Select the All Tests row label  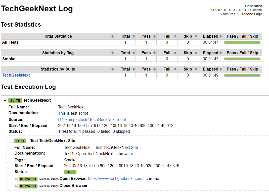10,42
